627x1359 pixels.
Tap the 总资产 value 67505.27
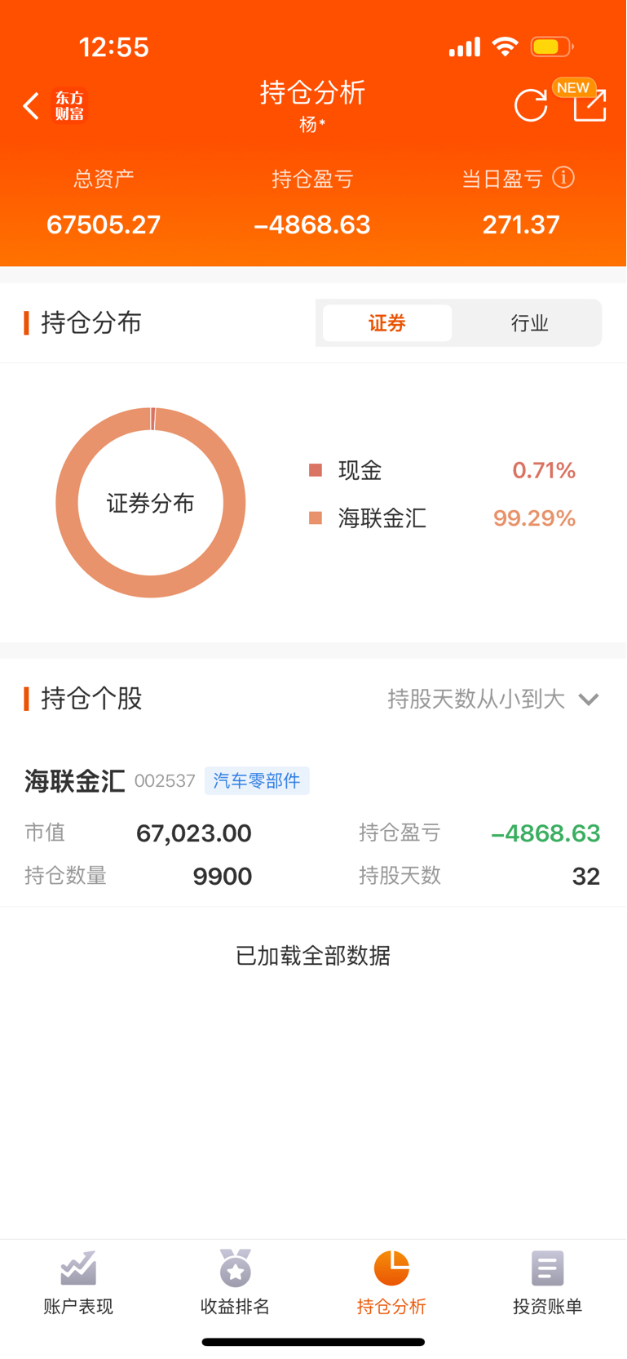coord(104,224)
